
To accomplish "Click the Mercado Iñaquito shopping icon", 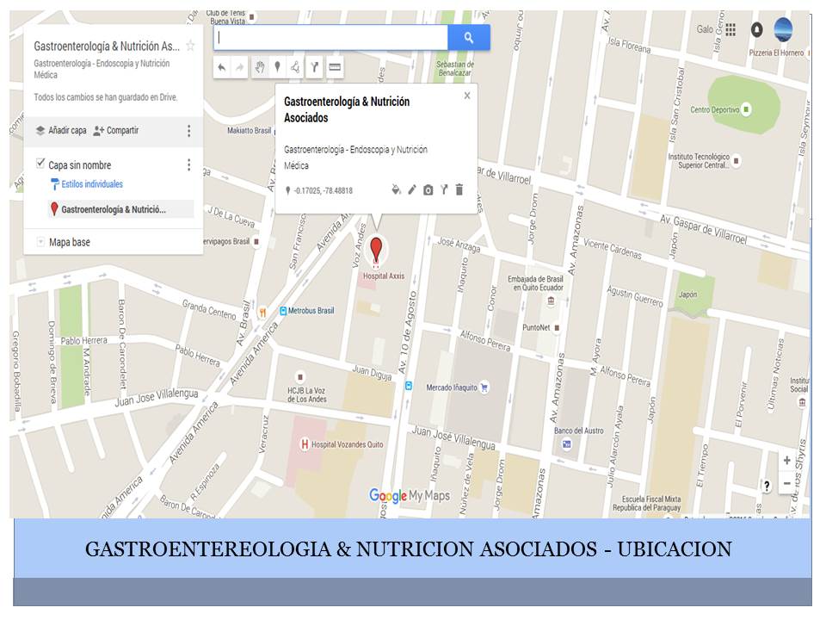I will click(484, 387).
